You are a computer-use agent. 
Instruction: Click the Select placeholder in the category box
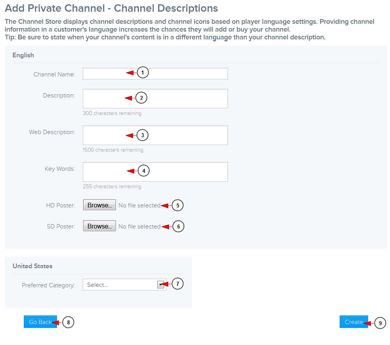(98, 285)
